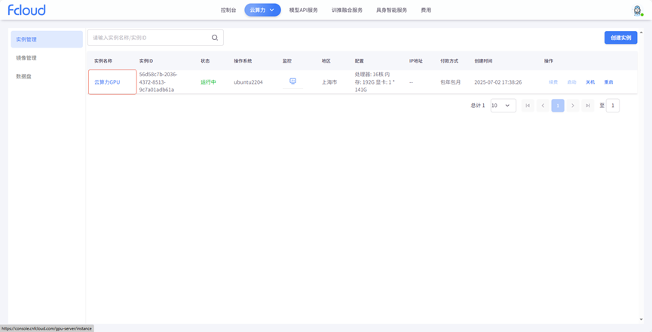Click the 创建实例 button
652x332 pixels.
[620, 38]
